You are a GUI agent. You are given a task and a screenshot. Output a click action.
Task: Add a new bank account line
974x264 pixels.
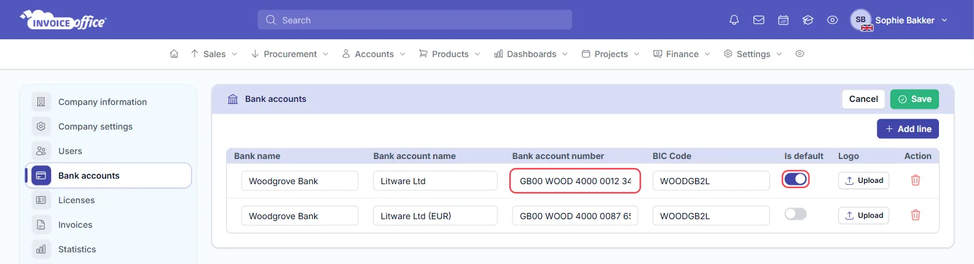click(908, 129)
